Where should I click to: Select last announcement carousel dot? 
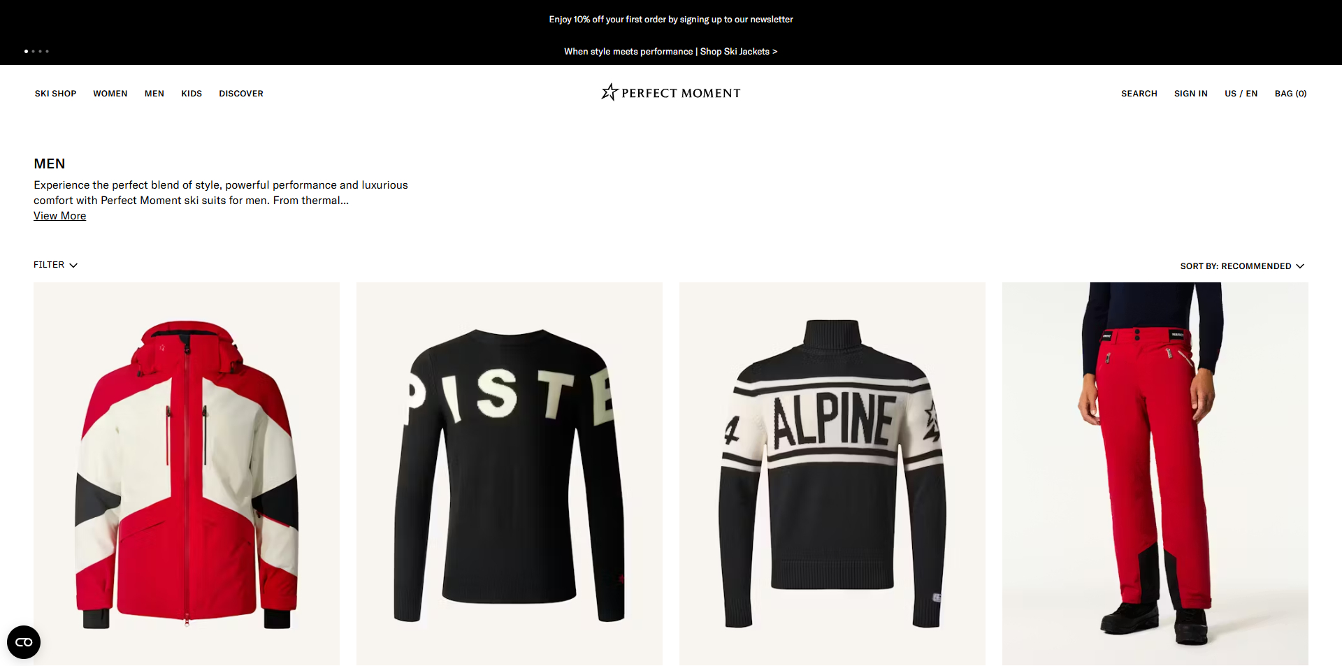(47, 51)
